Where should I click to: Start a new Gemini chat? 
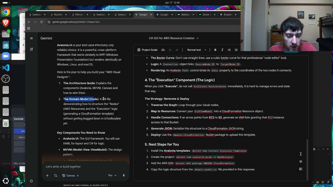[x=31, y=49]
